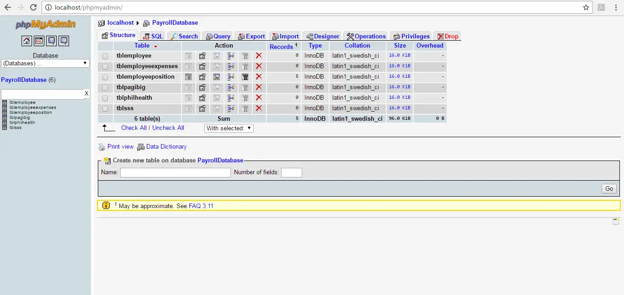Browse tblemployeeposition using its Browse icon
This screenshot has width=624, height=295.
(188, 77)
